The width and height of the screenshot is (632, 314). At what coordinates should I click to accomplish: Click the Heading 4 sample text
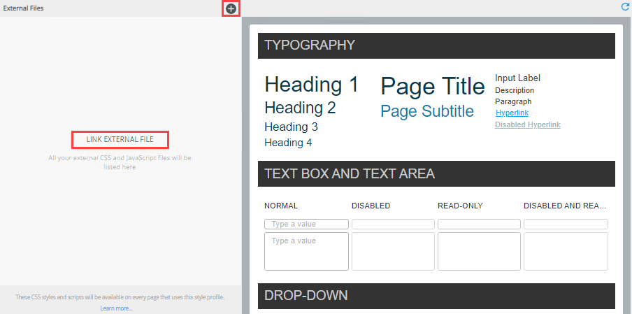tap(288, 143)
